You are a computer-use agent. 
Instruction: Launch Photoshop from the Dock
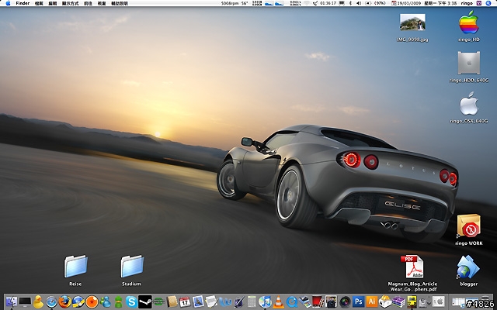359,301
